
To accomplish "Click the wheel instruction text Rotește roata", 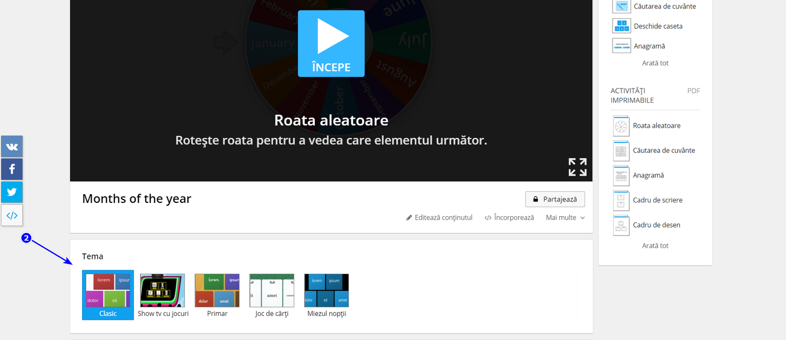I will [x=331, y=141].
